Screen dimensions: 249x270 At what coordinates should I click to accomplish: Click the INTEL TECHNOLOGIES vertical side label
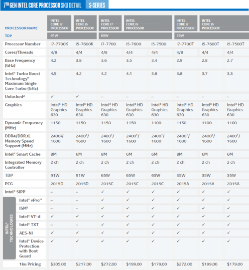tap(9, 228)
